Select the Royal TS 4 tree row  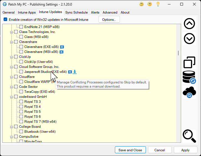[32, 107]
